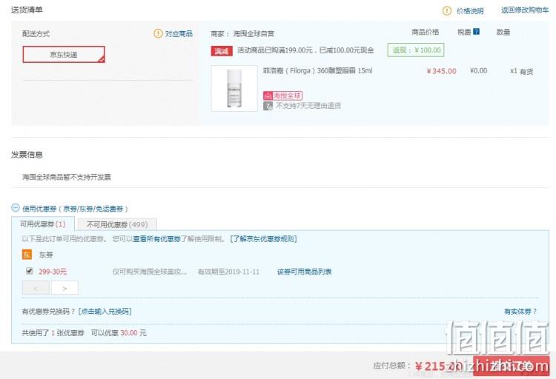Click the 税费 question mark icon
Image resolution: width=556 pixels, height=379 pixels.
coord(476,32)
